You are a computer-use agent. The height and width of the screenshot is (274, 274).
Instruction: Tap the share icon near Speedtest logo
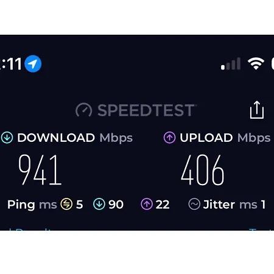[x=257, y=110]
